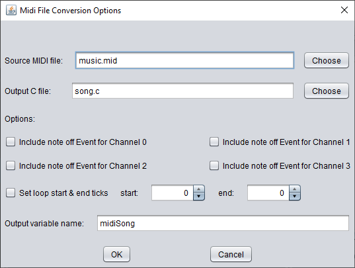Decrease the loop start value with the down arrow

pyautogui.click(x=199, y=197)
